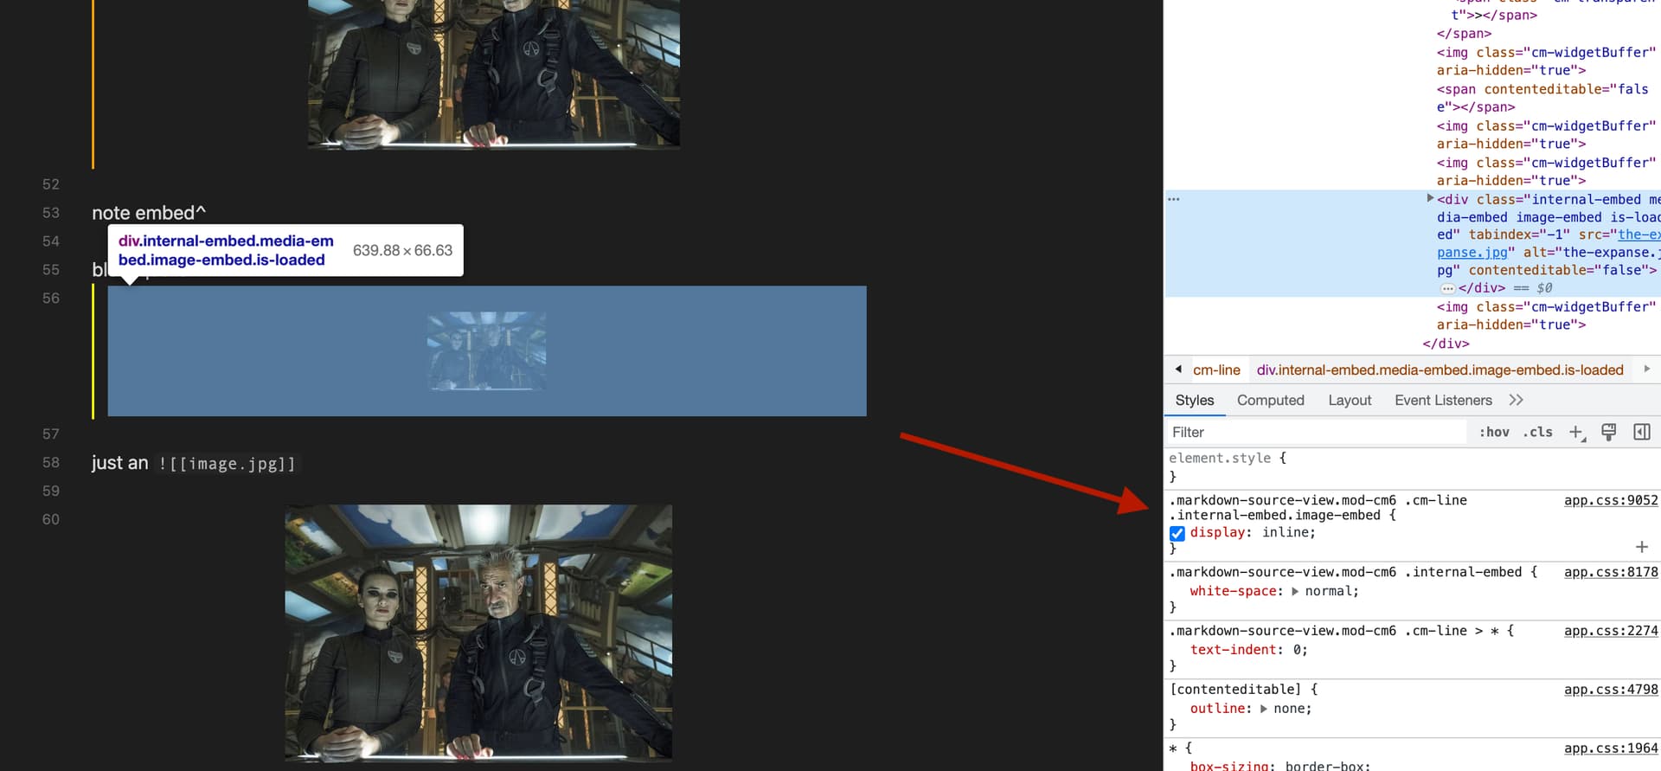
Task: Insert style rule below using the plus icon beside the display: inline rule
Action: coord(1642,547)
